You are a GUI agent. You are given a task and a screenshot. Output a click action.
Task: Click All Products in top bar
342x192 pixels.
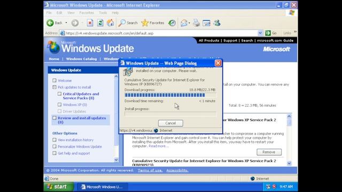click(209, 41)
